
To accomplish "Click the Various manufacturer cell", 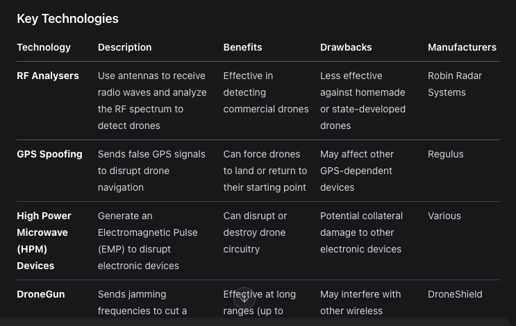I will pyautogui.click(x=444, y=216).
